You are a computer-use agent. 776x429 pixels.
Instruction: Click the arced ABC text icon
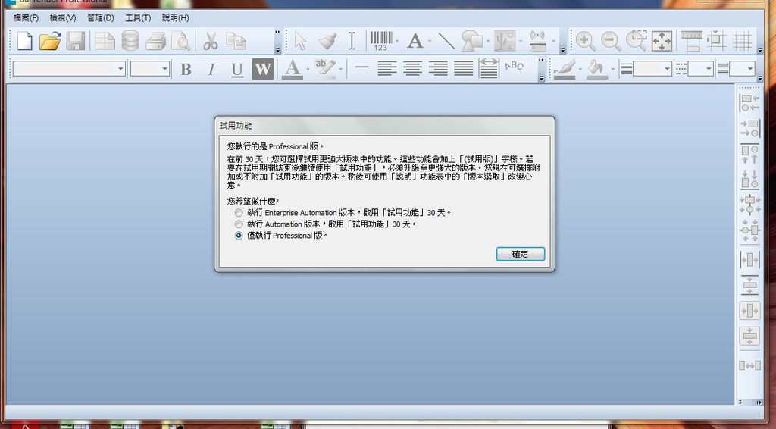click(x=515, y=66)
